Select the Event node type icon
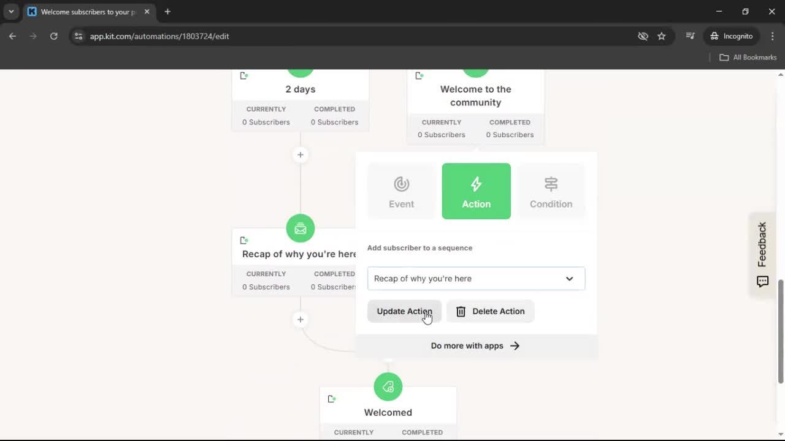 401,184
